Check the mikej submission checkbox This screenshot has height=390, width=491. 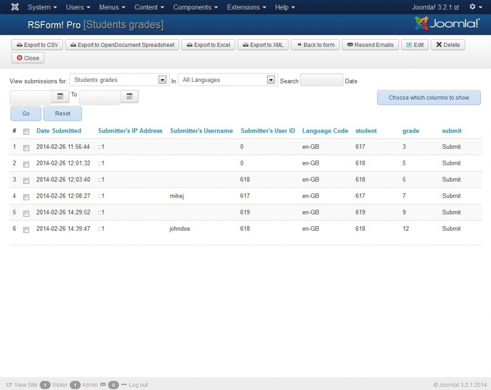pyautogui.click(x=26, y=197)
